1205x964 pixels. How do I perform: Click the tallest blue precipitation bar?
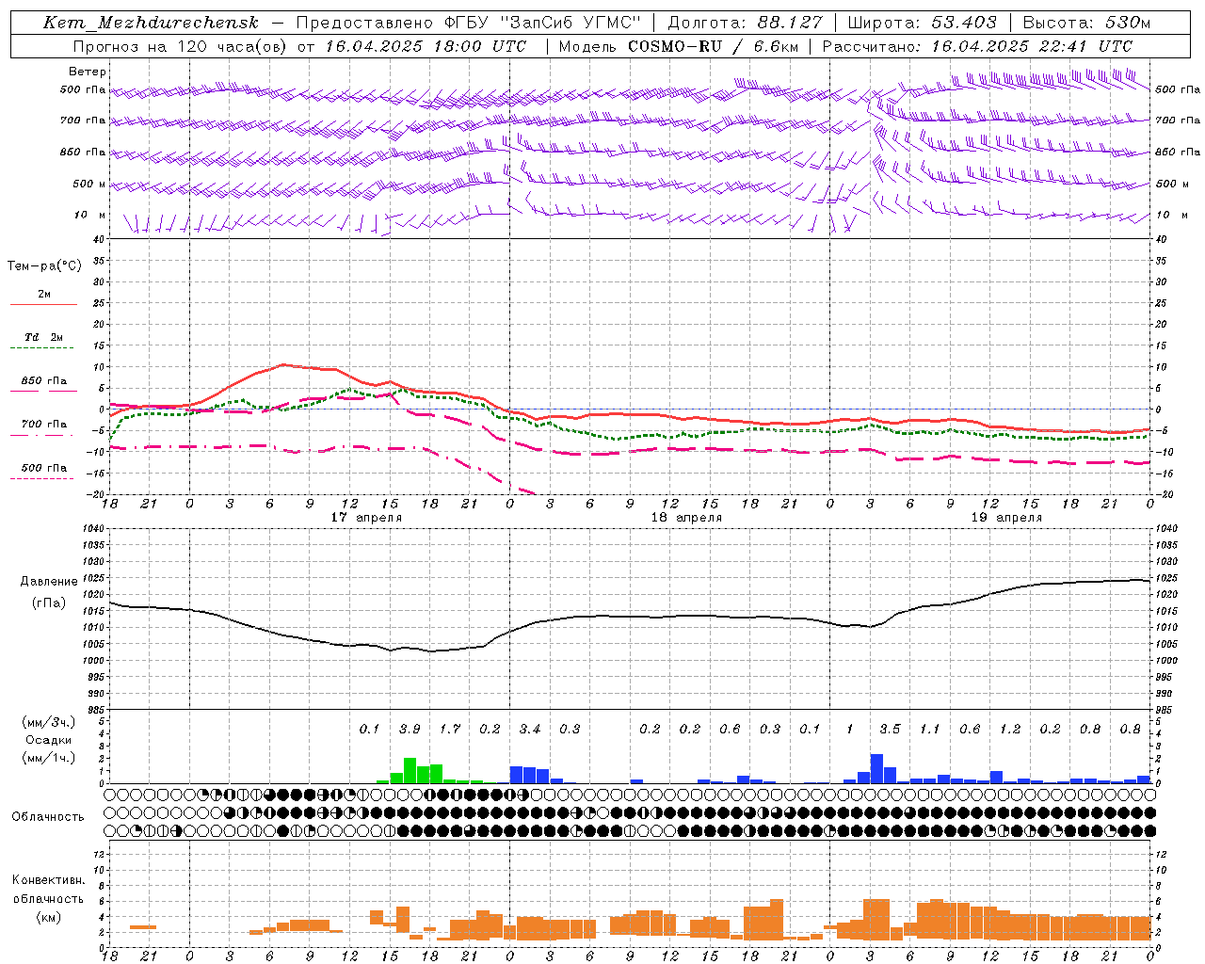876,769
